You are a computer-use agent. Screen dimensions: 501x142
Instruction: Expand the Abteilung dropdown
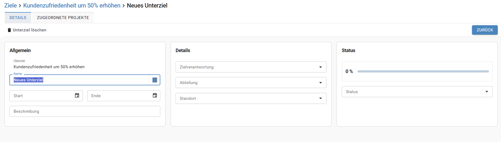(251, 83)
